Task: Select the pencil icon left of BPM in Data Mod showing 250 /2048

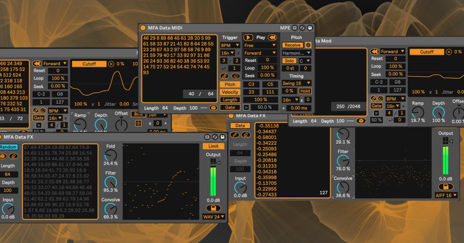Action: (x=374, y=98)
